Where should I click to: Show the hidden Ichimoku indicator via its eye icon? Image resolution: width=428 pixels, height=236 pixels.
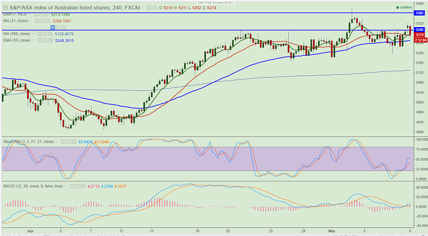pos(53,27)
